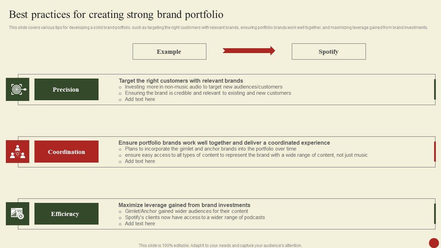Click the 'Ensure portfolio brands work well together' heading
The image size is (441, 248).
[224, 143]
